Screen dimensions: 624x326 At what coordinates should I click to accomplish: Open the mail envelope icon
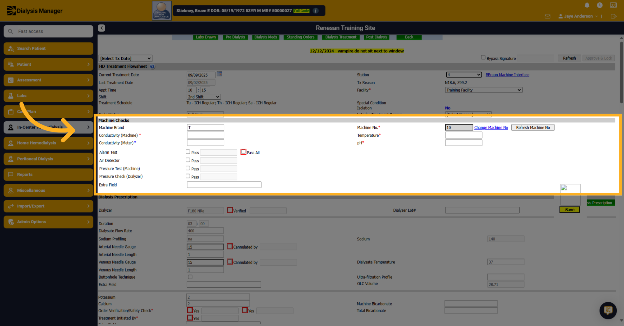tap(547, 16)
